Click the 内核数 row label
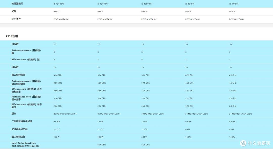This screenshot has width=273, height=149. [15, 44]
